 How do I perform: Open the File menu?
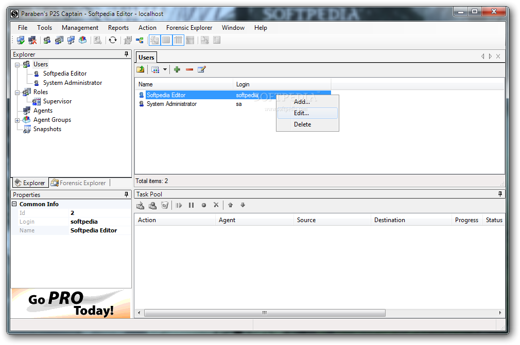[23, 28]
